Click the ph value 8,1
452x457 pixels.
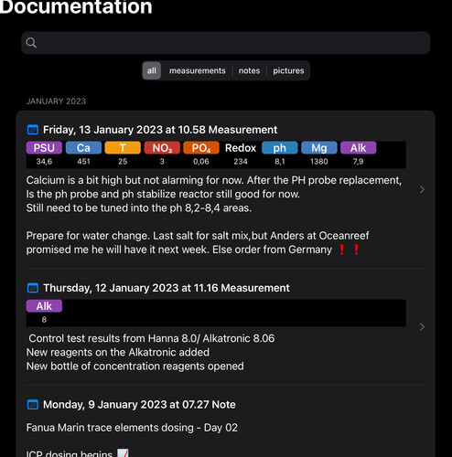(x=280, y=162)
